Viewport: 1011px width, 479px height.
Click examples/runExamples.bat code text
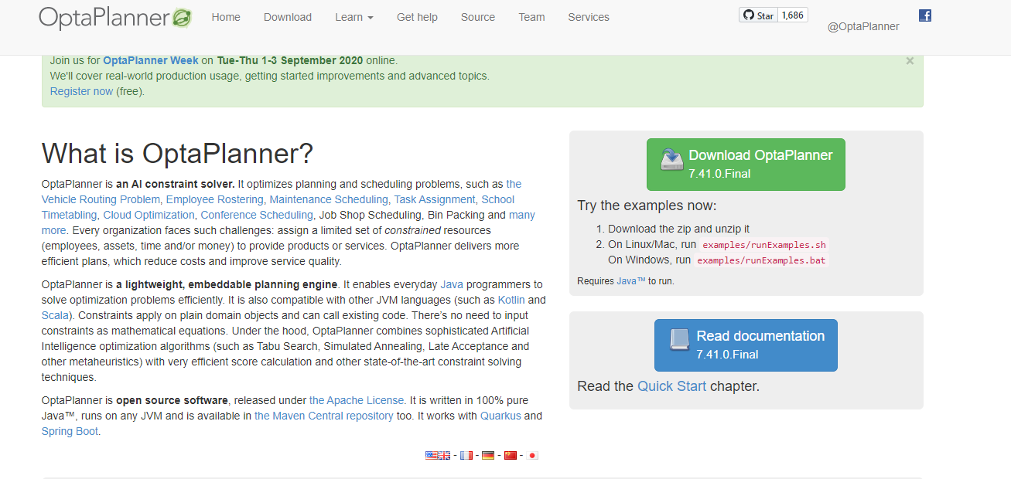761,260
